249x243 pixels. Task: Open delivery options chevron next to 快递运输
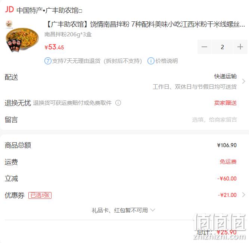pos(244,81)
